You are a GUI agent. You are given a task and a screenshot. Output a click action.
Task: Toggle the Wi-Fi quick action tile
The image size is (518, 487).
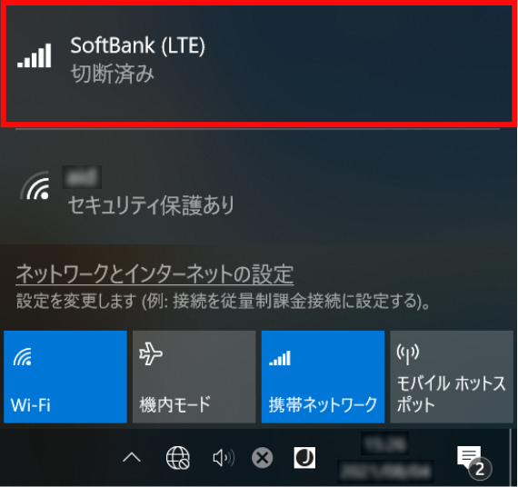65,377
